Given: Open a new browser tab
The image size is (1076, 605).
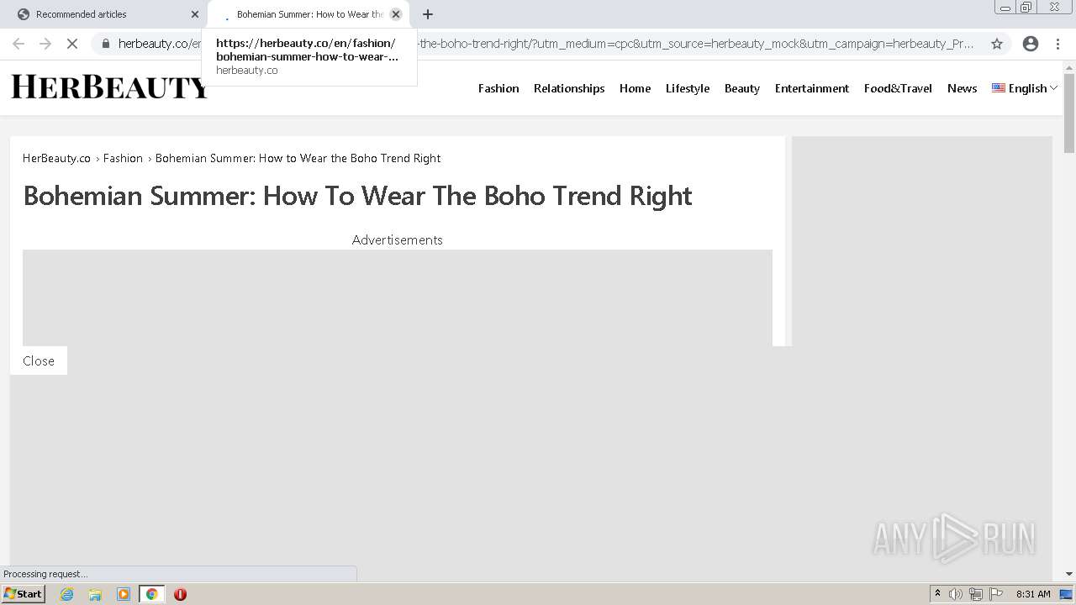Looking at the screenshot, I should click(427, 14).
